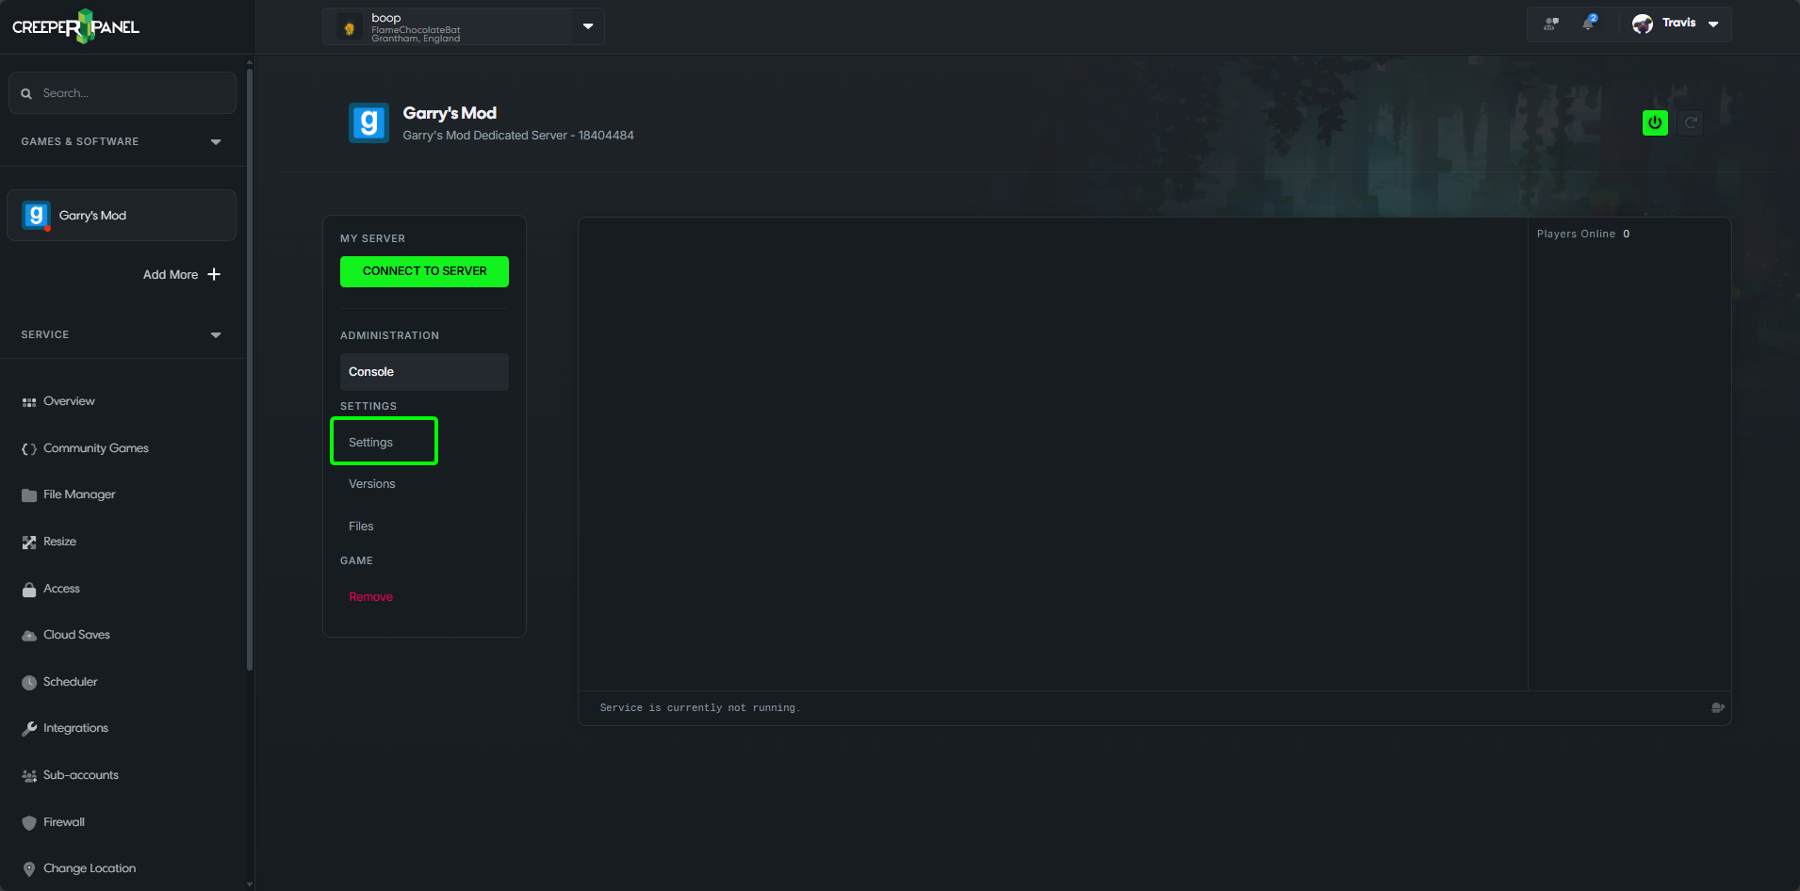The height and width of the screenshot is (891, 1800).
Task: Open the Versions section
Action: click(x=372, y=484)
